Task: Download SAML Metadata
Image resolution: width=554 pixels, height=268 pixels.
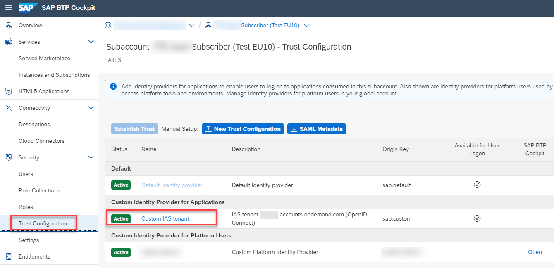Action: 317,129
